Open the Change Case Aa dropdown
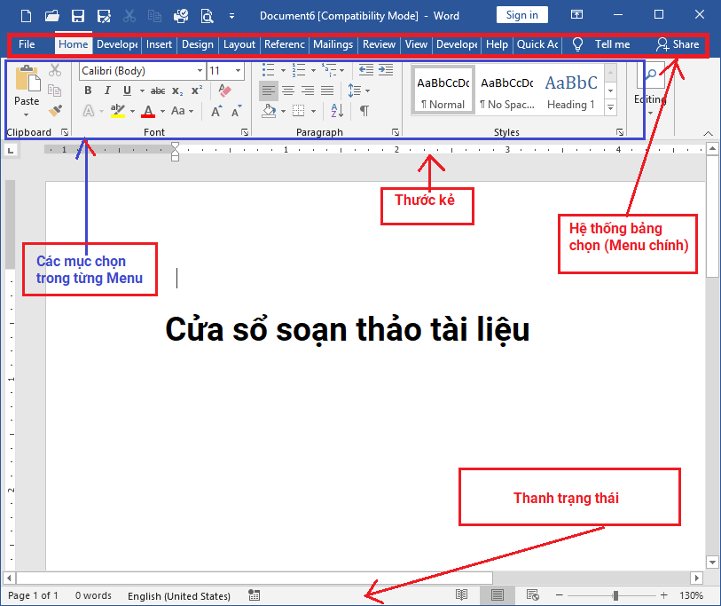The image size is (721, 606). 183,111
